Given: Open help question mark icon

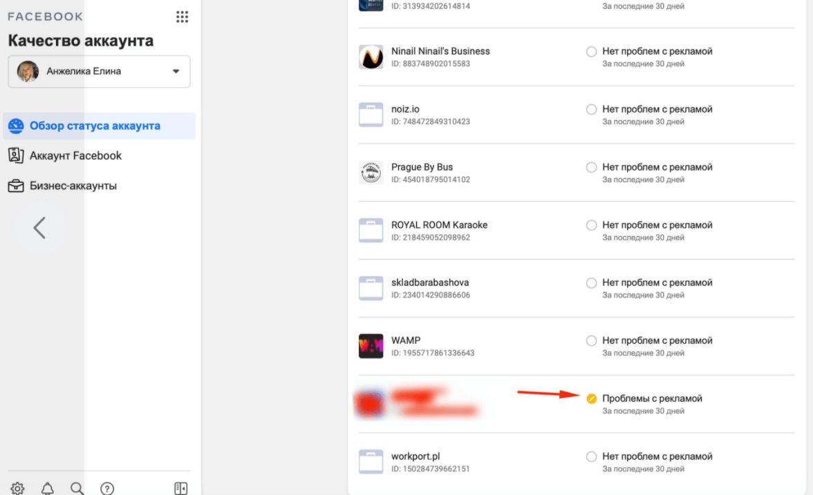Looking at the screenshot, I should click(x=107, y=488).
